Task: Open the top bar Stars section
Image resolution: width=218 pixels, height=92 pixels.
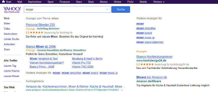Action: [x=79, y=2]
